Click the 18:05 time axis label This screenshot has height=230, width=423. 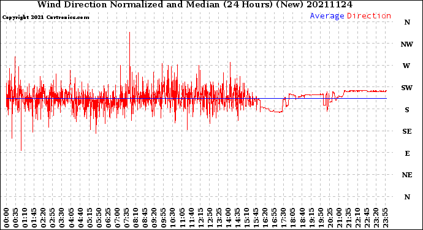coord(292,218)
